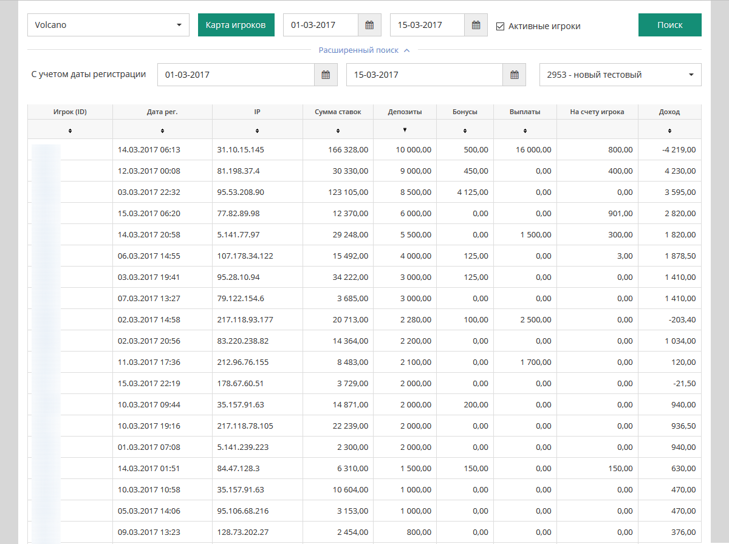729x544 pixels.
Task: Sort table by Доход column
Action: pos(669,131)
